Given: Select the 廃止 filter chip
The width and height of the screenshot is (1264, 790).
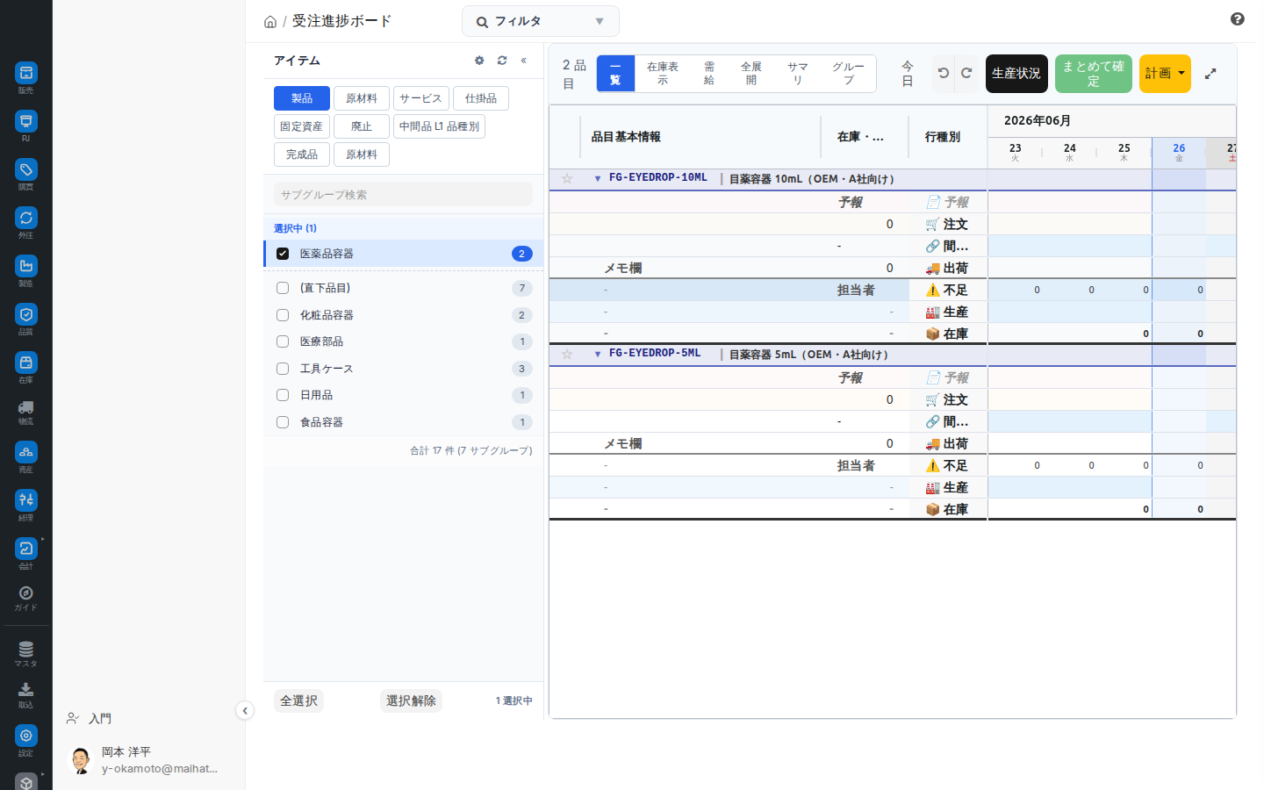Looking at the screenshot, I should (362, 126).
